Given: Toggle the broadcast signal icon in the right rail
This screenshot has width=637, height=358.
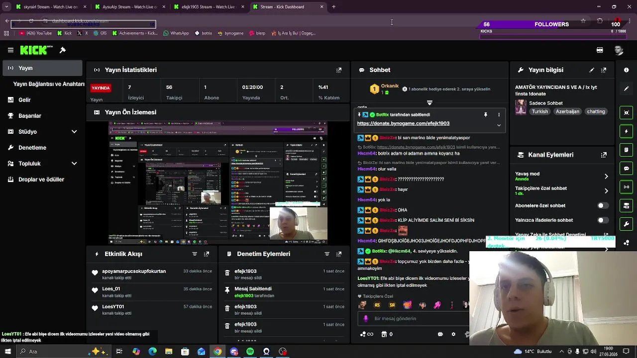Looking at the screenshot, I should click(x=627, y=187).
